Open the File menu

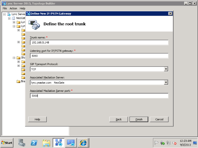[5, 9]
